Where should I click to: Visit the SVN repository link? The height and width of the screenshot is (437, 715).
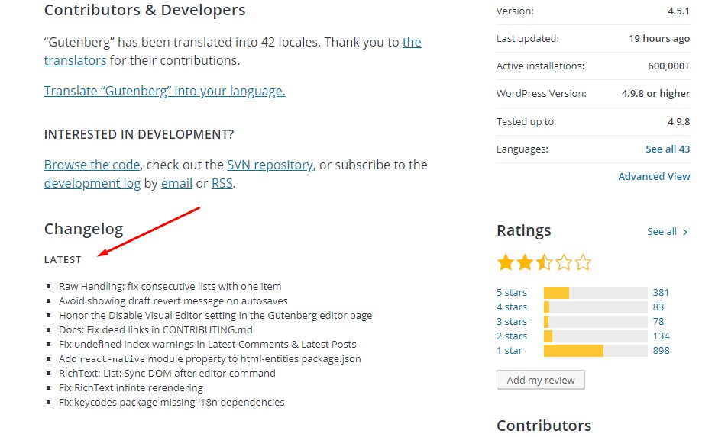click(270, 165)
